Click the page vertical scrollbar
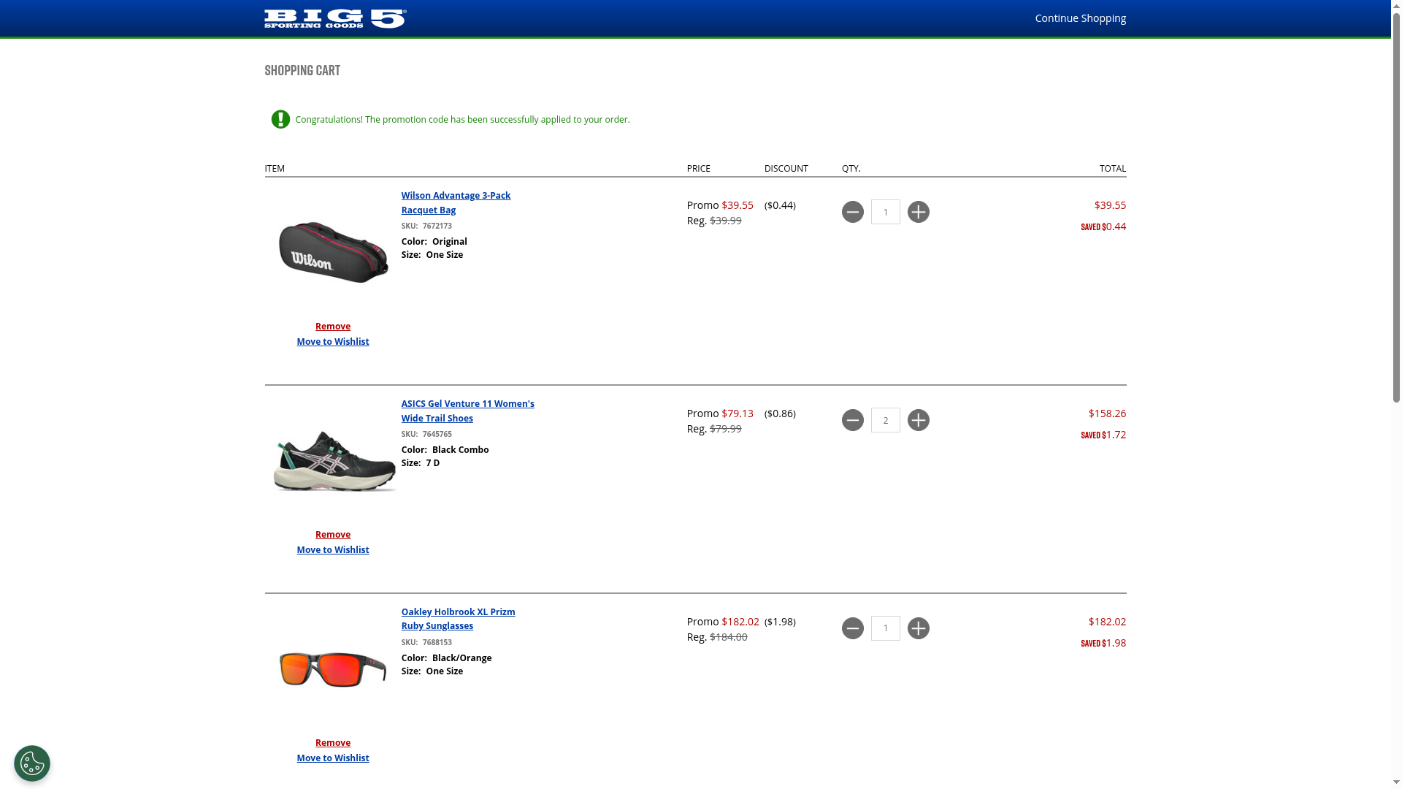 (1396, 219)
